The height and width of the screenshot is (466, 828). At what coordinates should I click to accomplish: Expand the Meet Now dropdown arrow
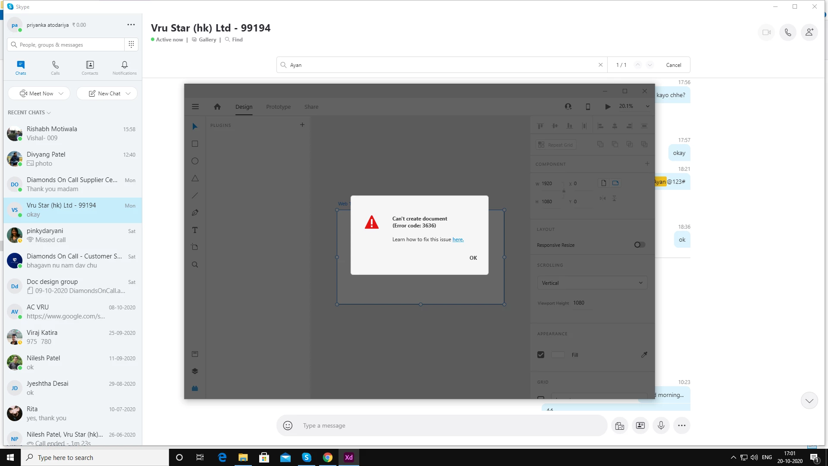tap(61, 93)
